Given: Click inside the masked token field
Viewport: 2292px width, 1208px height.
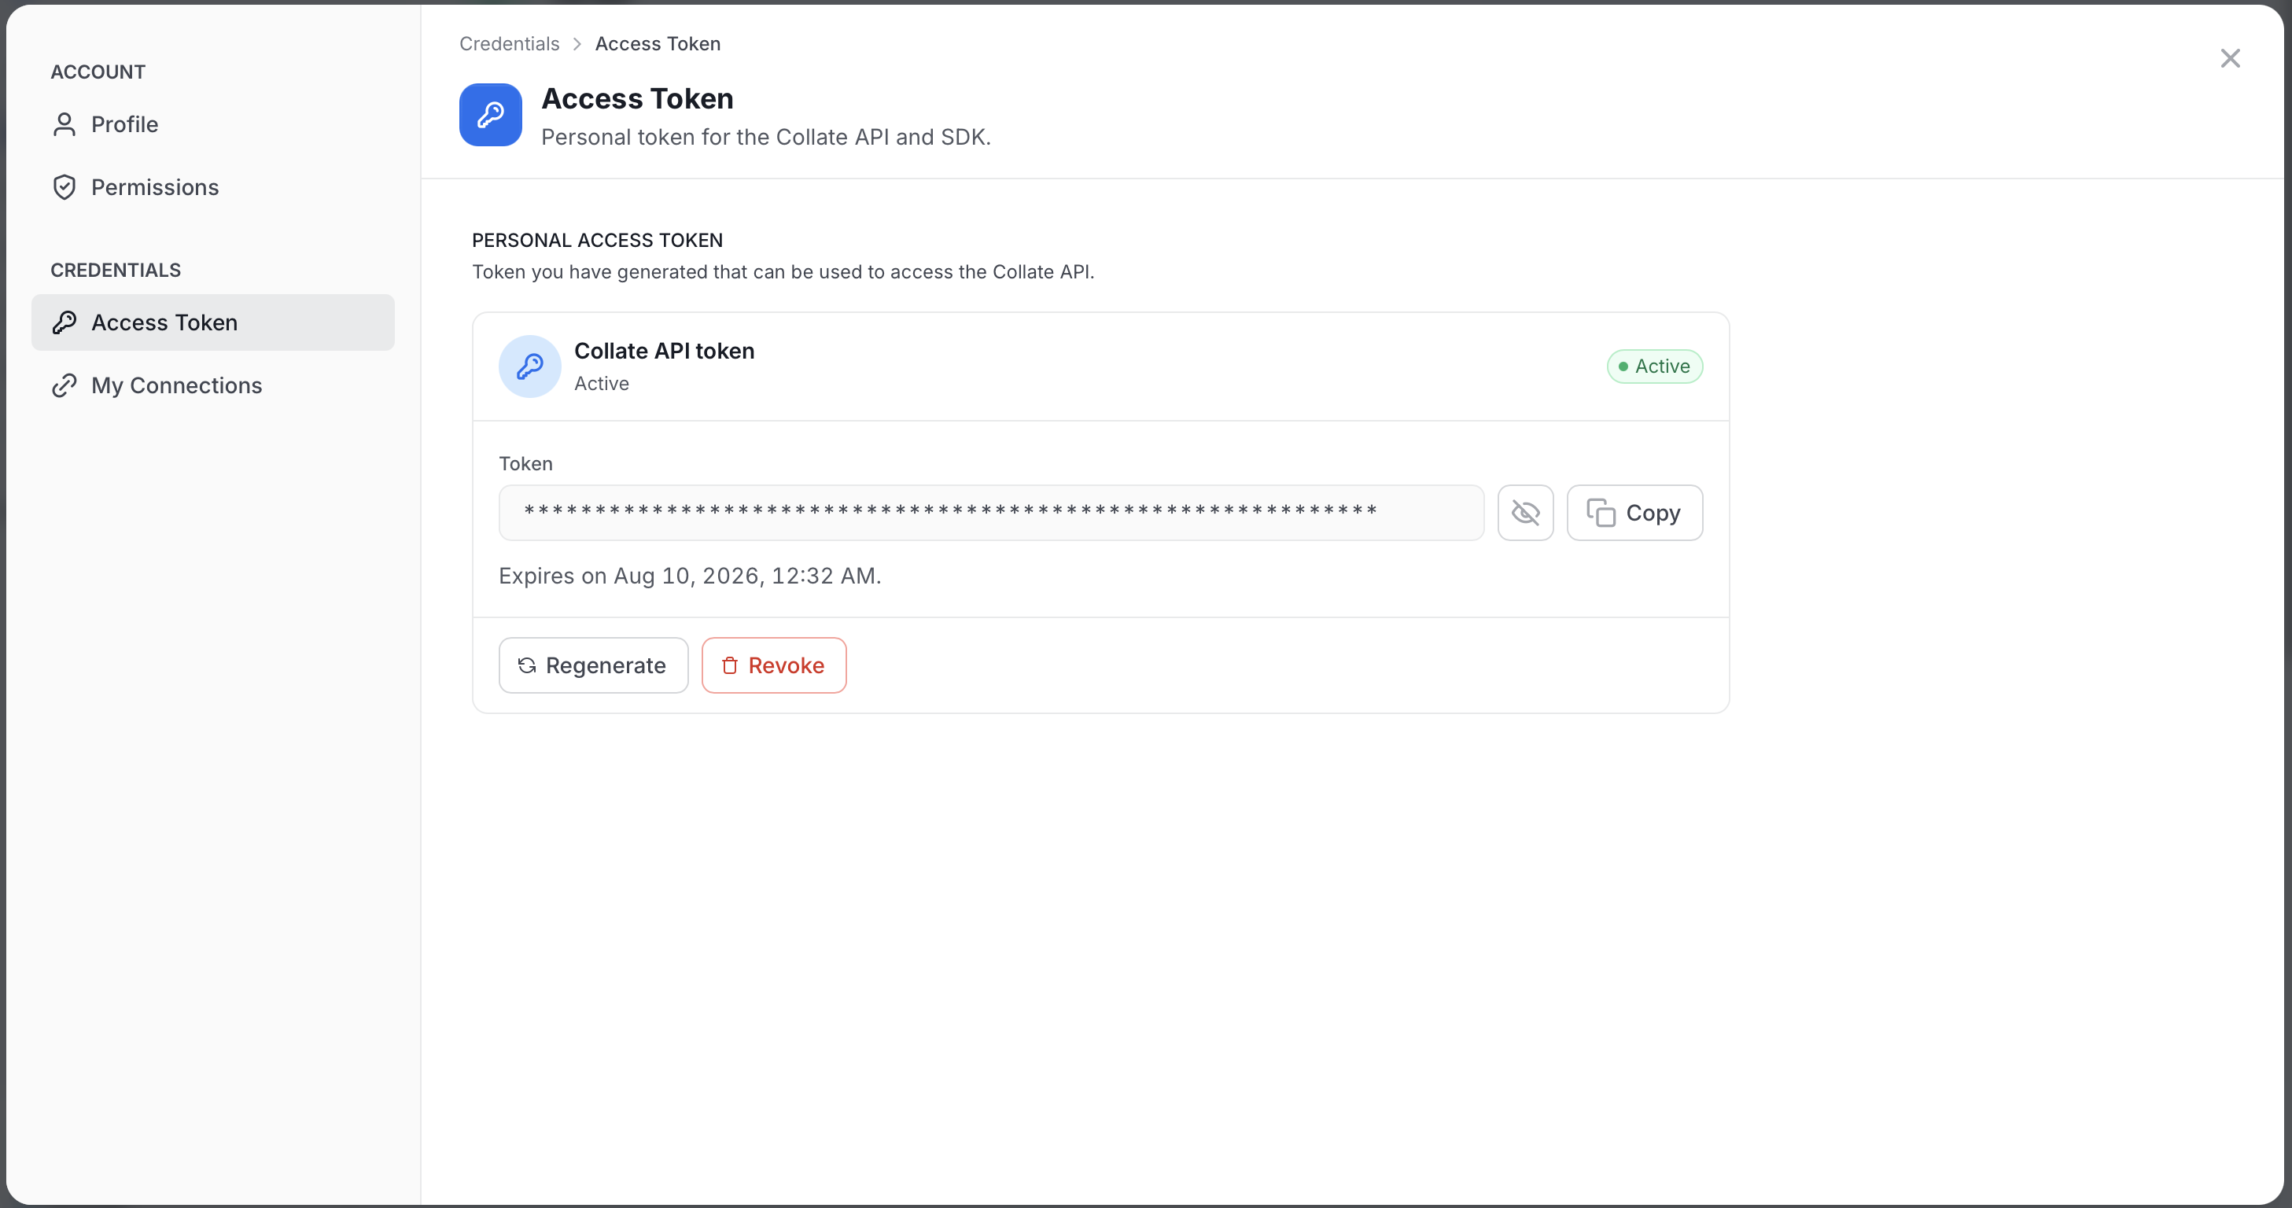Looking at the screenshot, I should (x=990, y=512).
